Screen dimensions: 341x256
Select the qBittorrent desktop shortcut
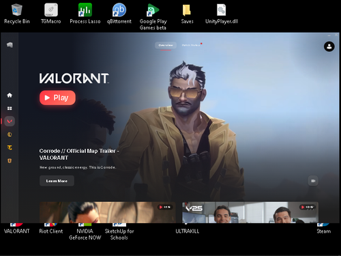coord(119,14)
